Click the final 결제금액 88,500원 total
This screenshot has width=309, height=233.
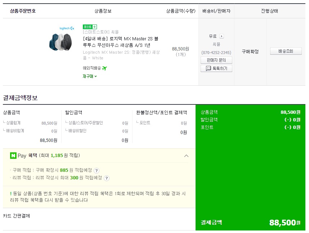[x=250, y=223]
